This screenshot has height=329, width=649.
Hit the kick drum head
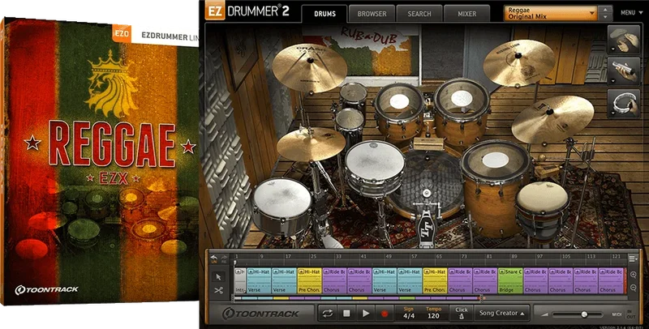pos(427,180)
